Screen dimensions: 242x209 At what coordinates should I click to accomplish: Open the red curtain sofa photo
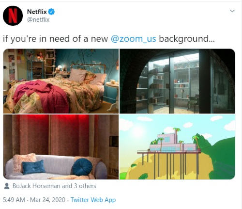tap(61, 147)
